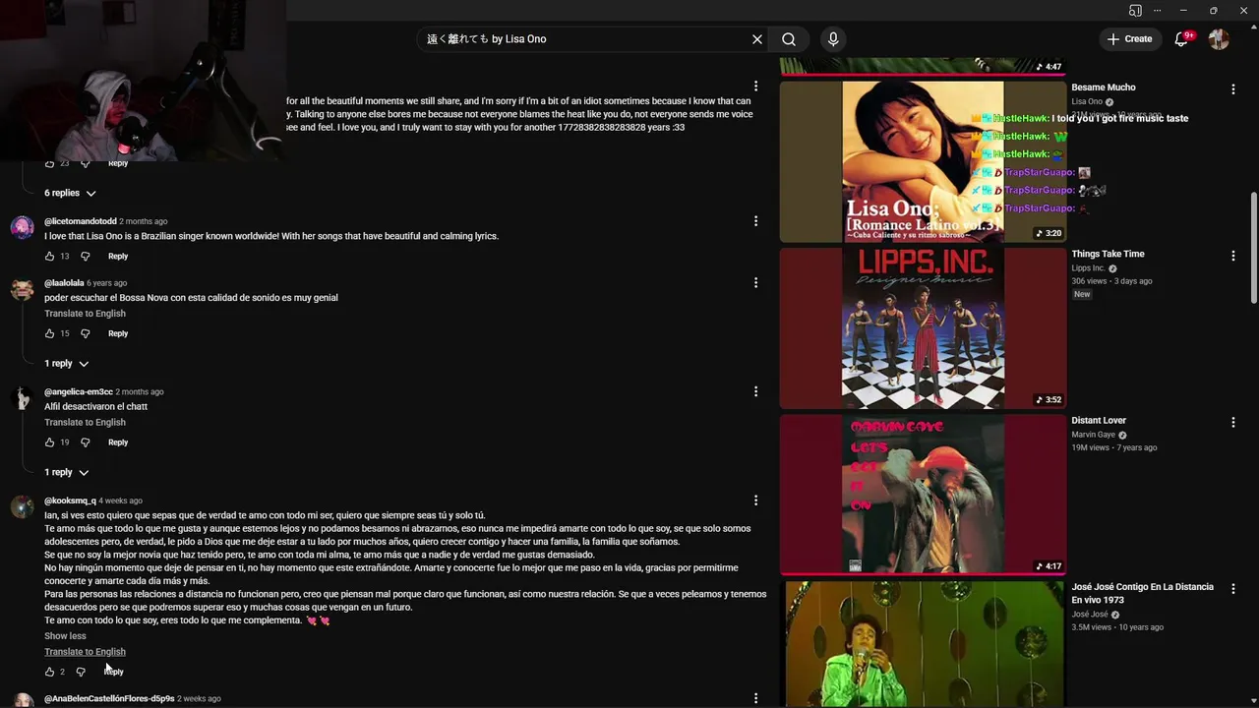Reply to the @kooksmq_q comment
1259x708 pixels.
pos(114,672)
